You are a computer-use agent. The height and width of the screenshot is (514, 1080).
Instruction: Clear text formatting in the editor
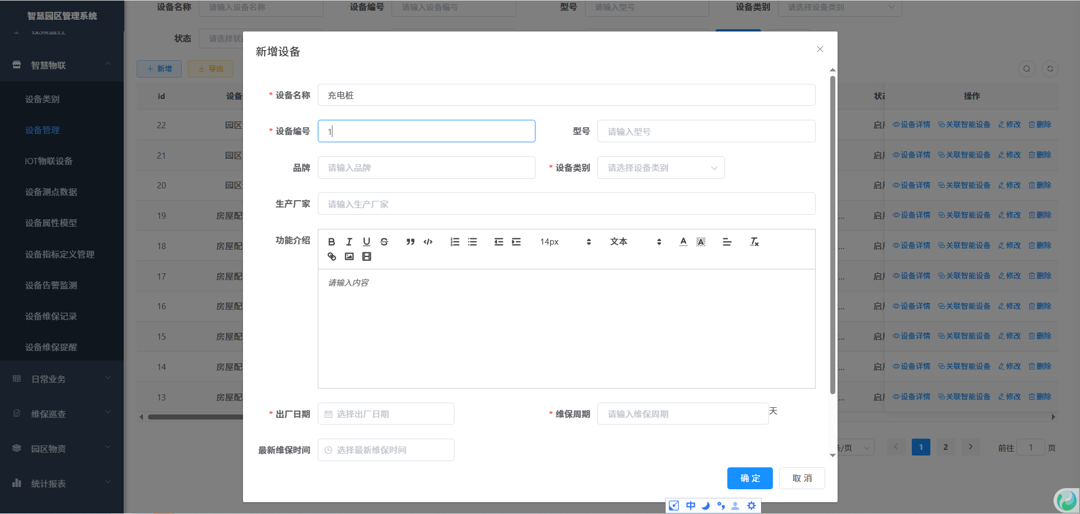click(754, 242)
